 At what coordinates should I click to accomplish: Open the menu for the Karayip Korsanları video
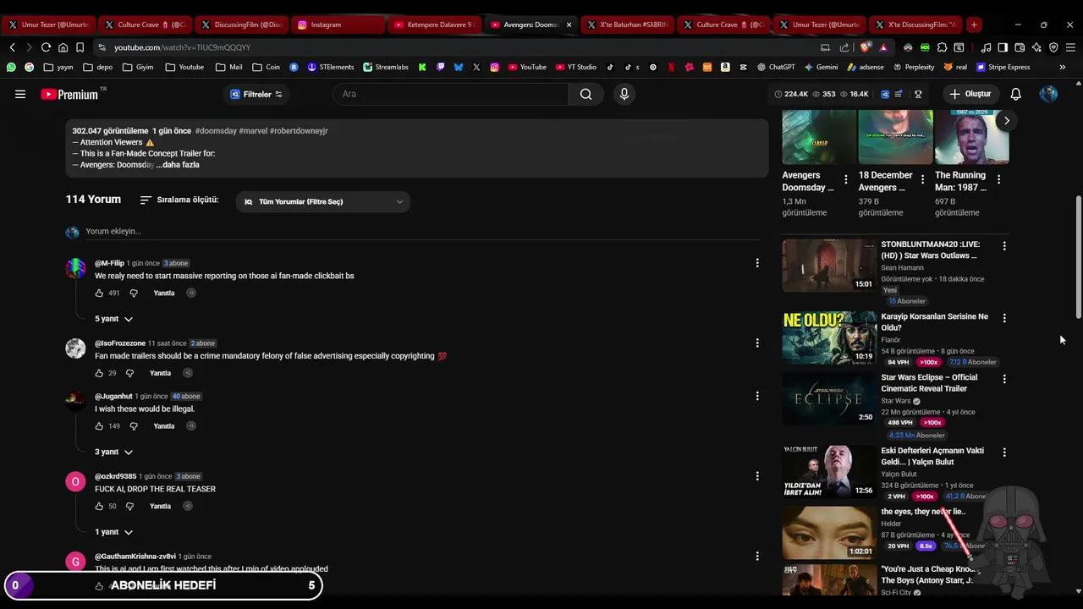point(1004,318)
